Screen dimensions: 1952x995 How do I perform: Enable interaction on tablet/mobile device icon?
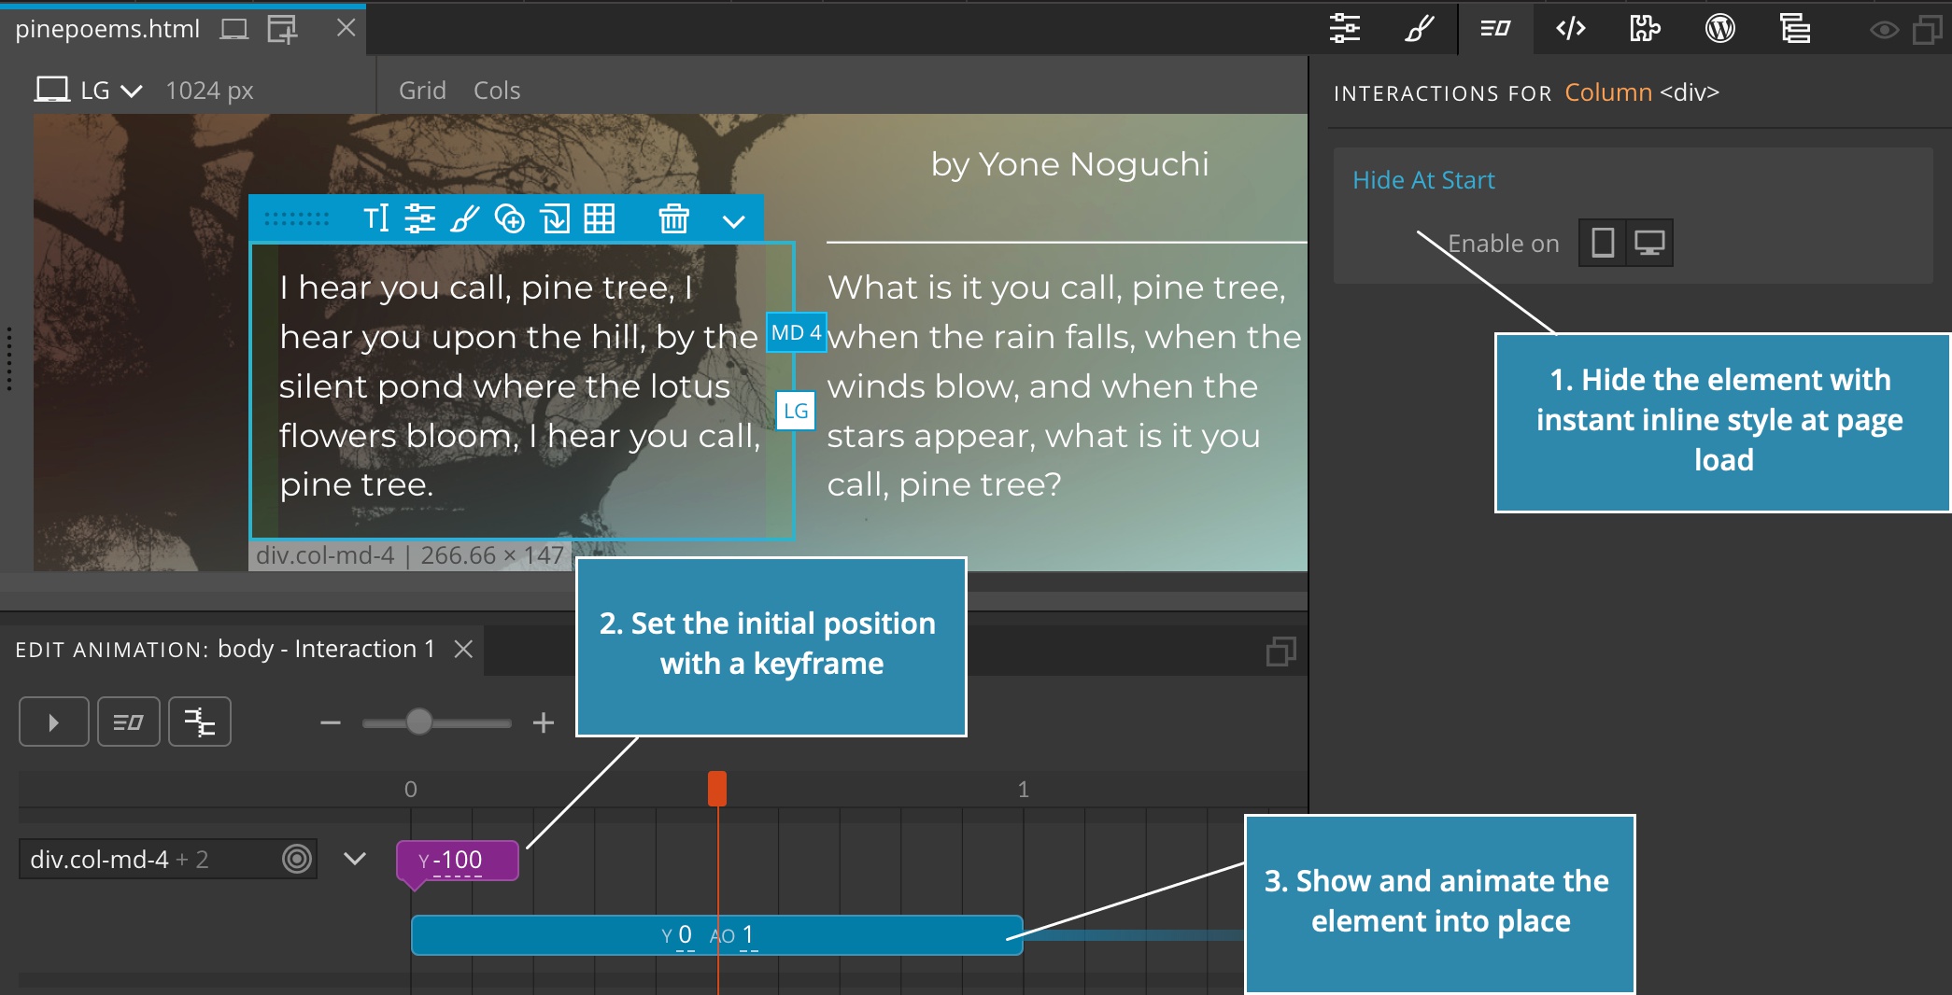(1603, 243)
